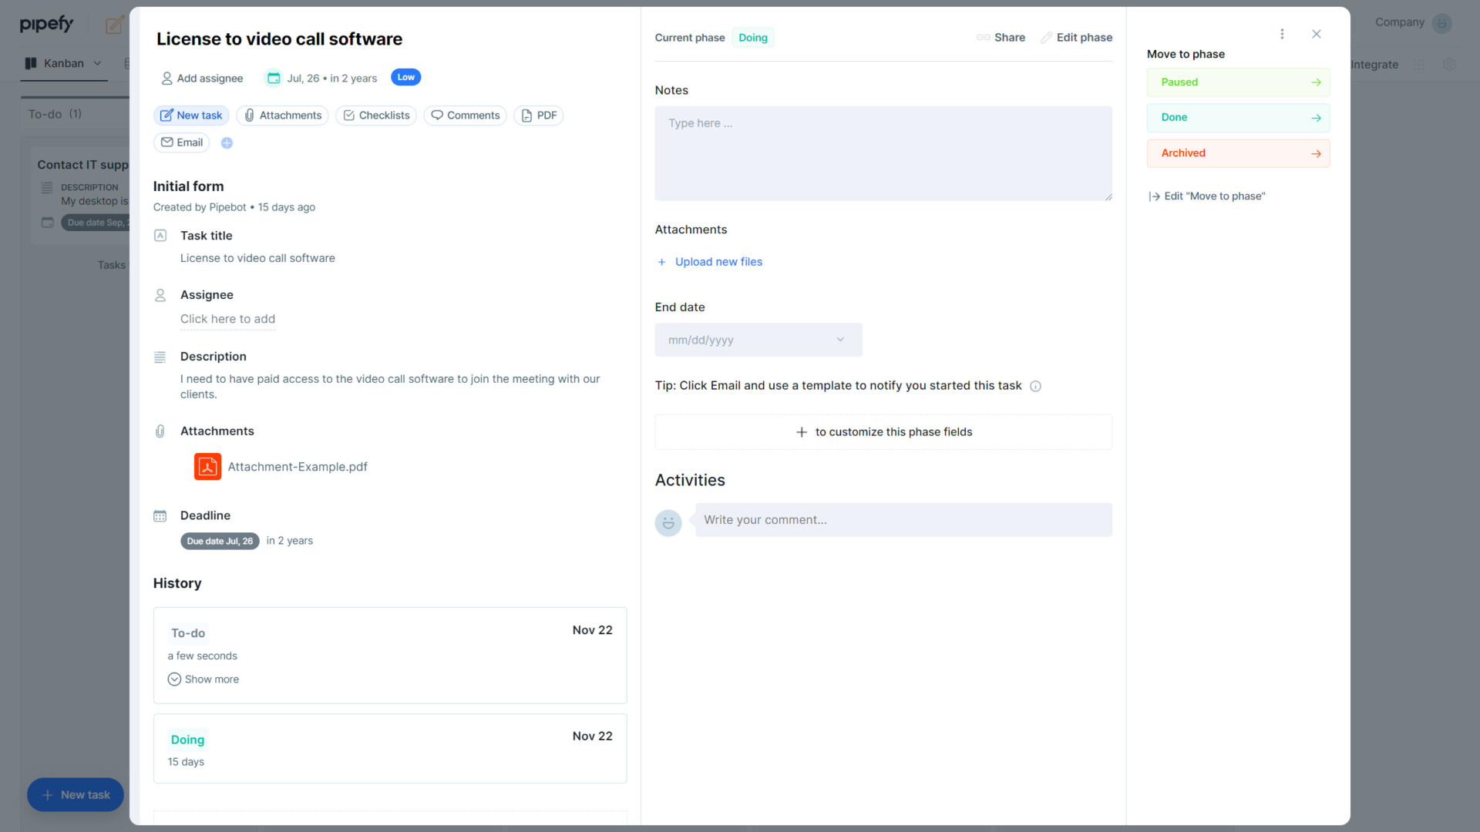
Task: Click inside the Notes text area
Action: (883, 153)
